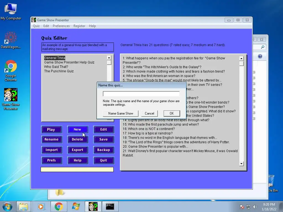Click the Name Game Show button

120,113
